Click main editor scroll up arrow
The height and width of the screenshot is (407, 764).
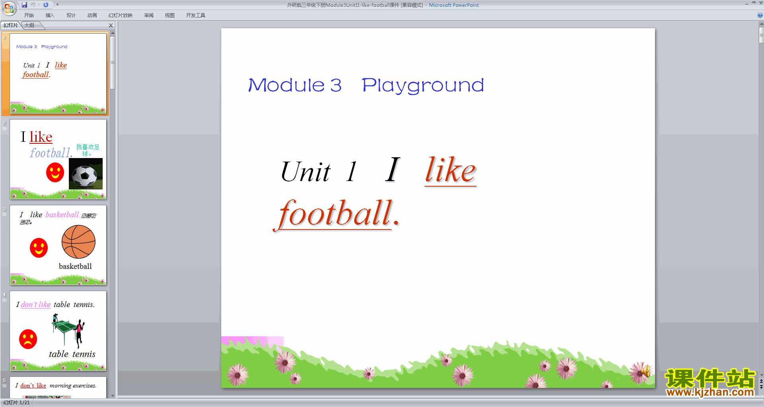pos(761,24)
